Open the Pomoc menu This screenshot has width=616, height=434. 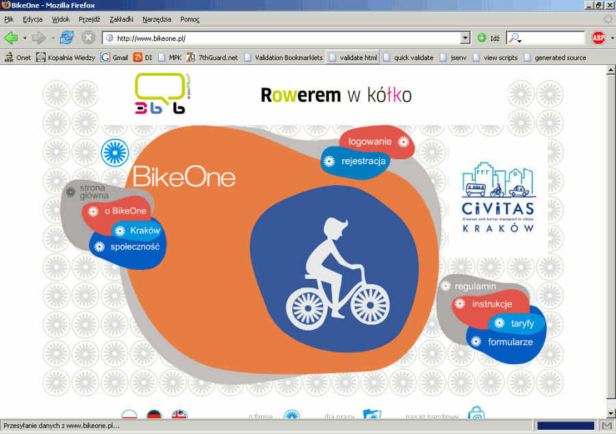(190, 19)
